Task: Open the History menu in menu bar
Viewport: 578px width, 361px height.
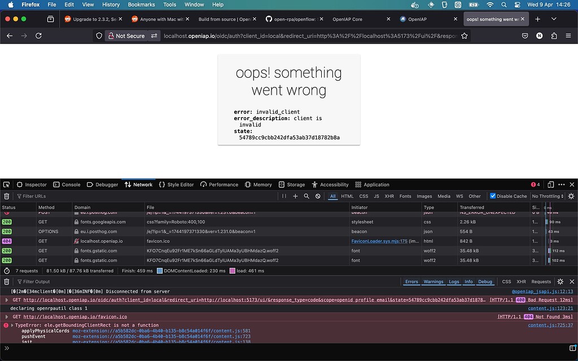Action: pos(111,5)
